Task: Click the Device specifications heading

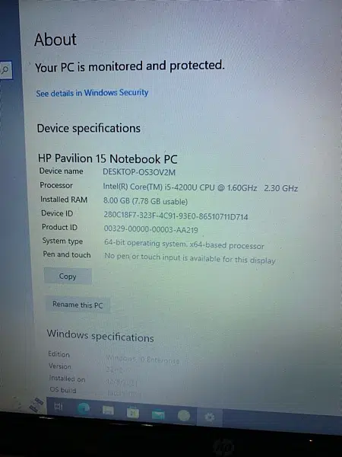Action: point(89,128)
